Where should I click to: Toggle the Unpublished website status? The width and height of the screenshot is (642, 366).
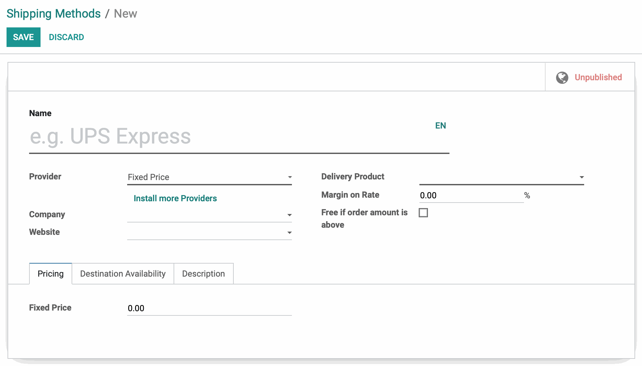point(590,77)
